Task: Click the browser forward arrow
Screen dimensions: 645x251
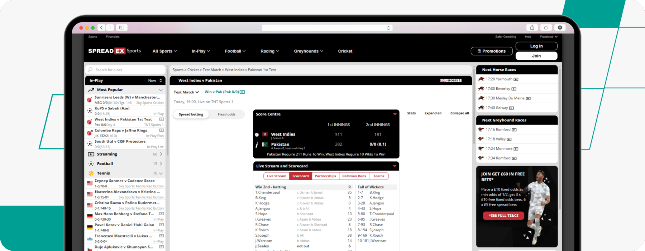Action: 110,28
